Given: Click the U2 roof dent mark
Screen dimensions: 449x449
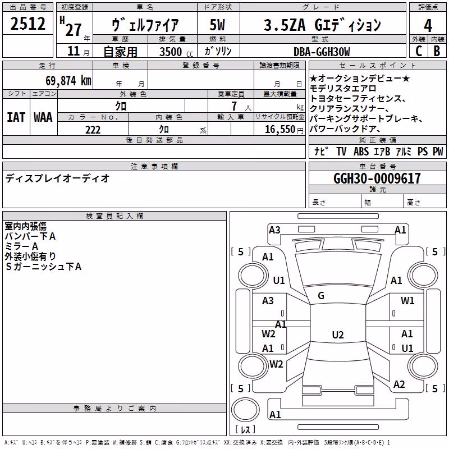Looking at the screenshot, I should pos(338,335).
